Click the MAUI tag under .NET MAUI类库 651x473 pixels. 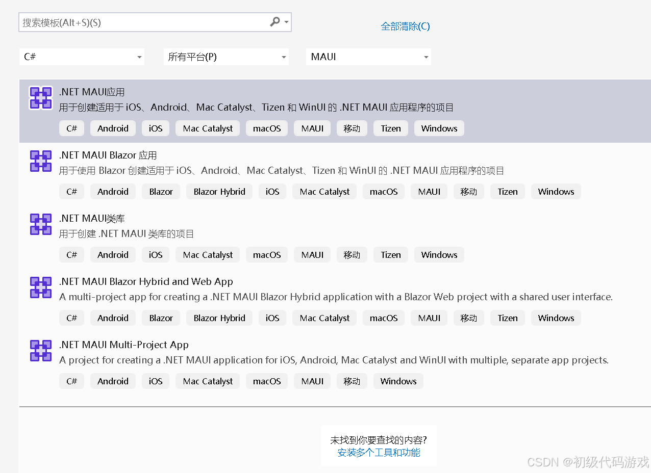point(312,255)
